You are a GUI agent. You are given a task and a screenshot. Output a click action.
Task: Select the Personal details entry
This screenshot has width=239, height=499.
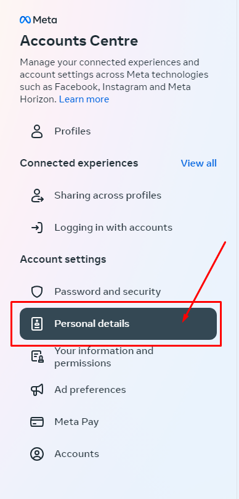click(x=118, y=324)
